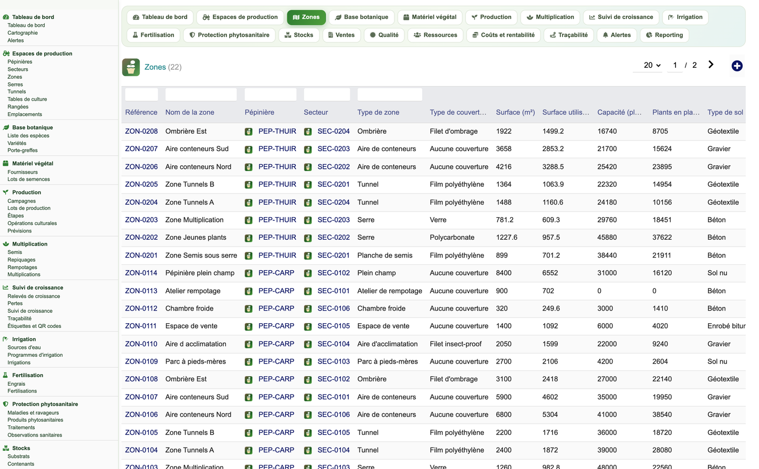The image size is (759, 469).
Task: Select the Fertilisation tab
Action: 153,35
